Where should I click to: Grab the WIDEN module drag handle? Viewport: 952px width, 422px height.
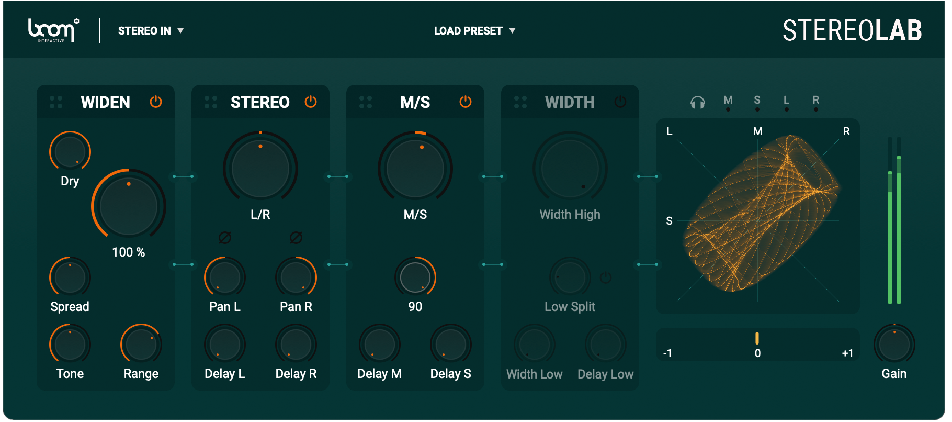click(x=56, y=102)
